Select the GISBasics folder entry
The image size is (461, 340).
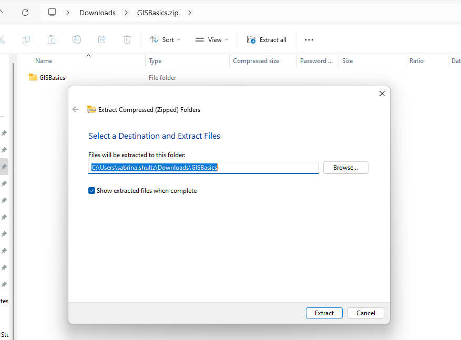point(52,78)
